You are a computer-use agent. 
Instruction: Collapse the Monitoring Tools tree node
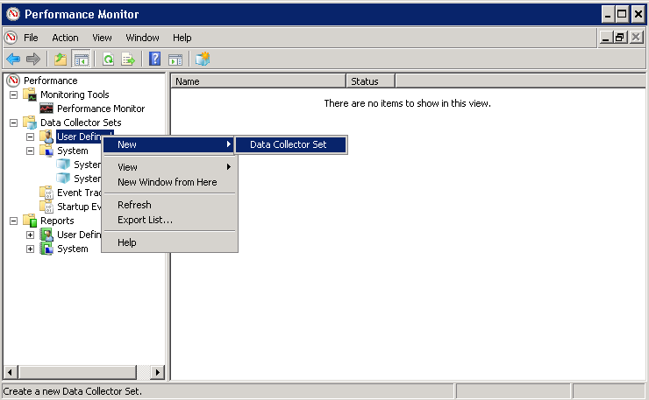click(x=14, y=95)
